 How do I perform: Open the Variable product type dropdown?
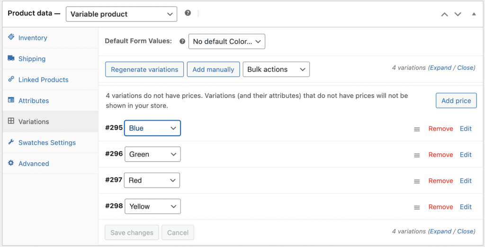coord(121,14)
